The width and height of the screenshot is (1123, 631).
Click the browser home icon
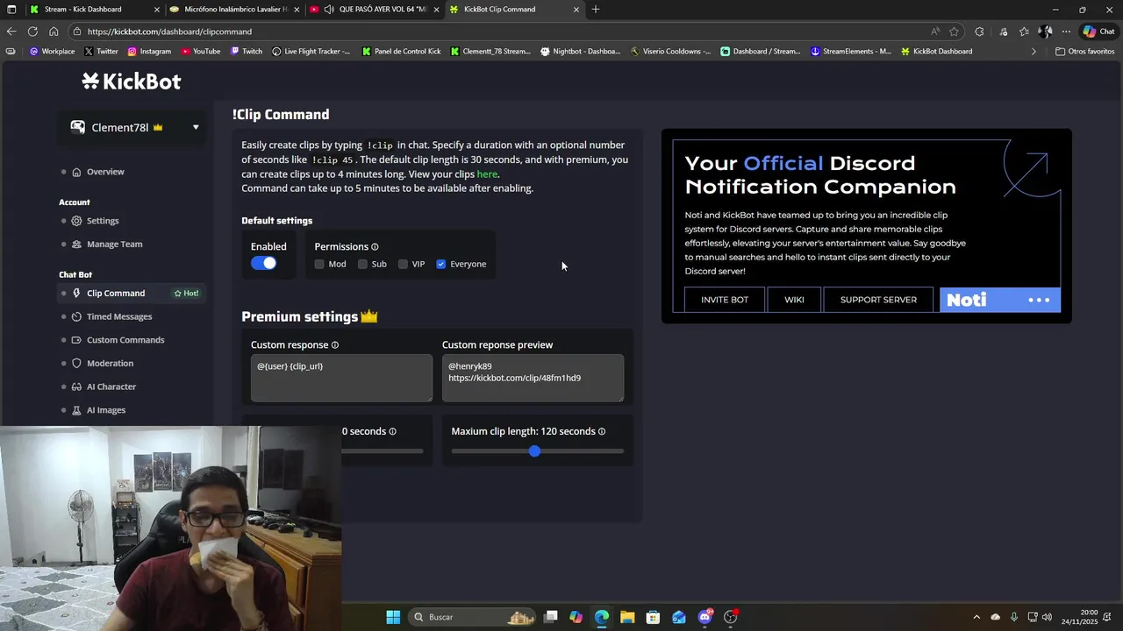[54, 32]
